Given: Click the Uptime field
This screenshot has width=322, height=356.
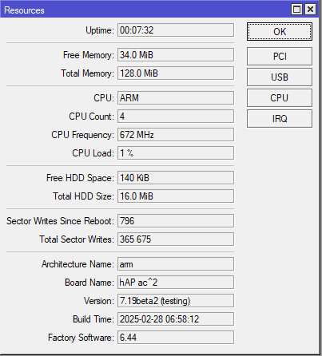Looking at the screenshot, I should pos(176,30).
